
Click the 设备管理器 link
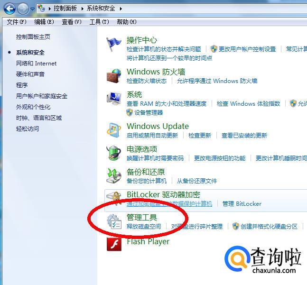tap(149, 112)
